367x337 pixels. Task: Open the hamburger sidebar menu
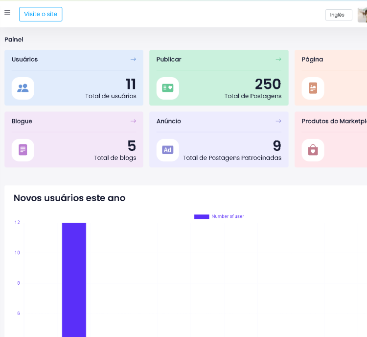coord(7,13)
